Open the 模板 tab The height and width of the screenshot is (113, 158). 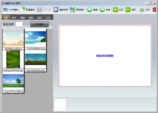click(31, 18)
